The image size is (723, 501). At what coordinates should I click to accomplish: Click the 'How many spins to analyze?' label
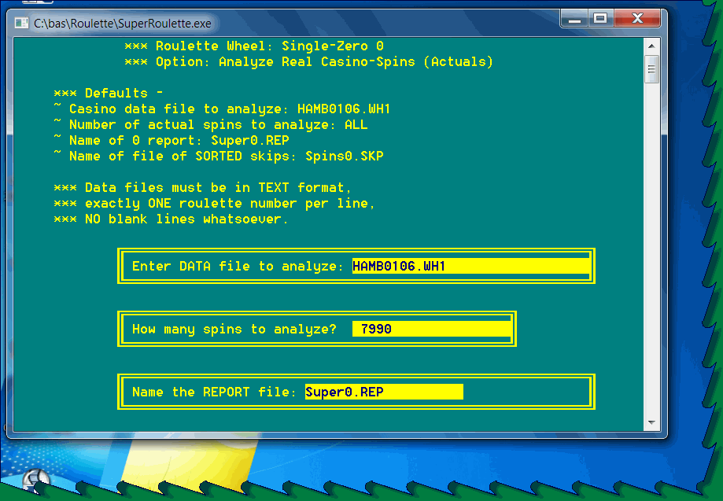pos(234,329)
